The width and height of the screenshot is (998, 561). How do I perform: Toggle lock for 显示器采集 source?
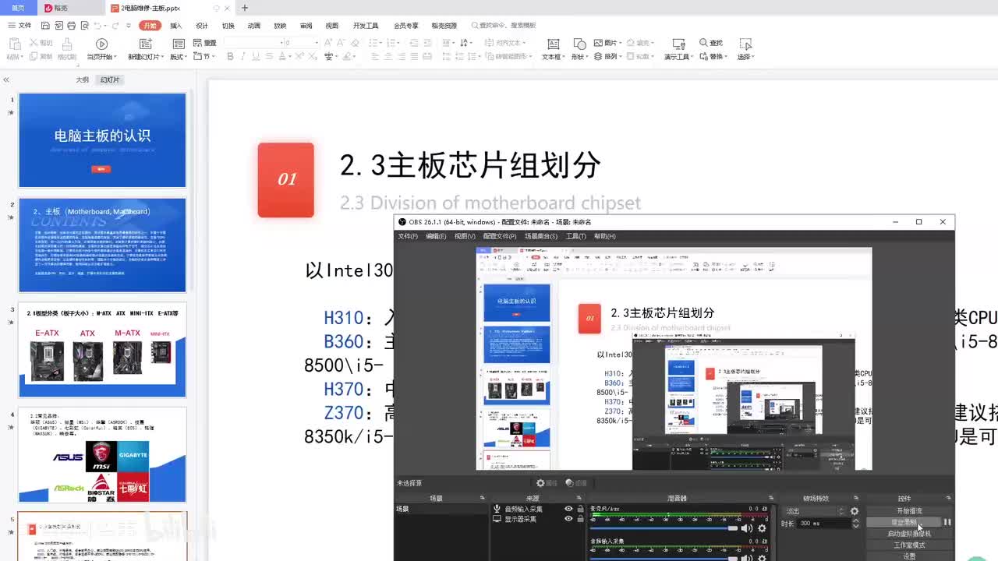click(580, 519)
